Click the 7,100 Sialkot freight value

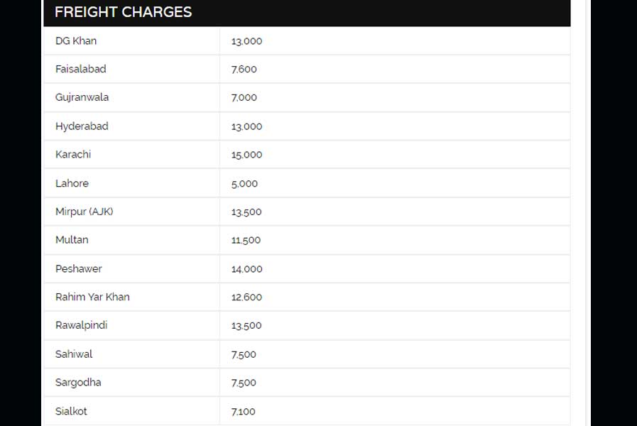pyautogui.click(x=243, y=411)
